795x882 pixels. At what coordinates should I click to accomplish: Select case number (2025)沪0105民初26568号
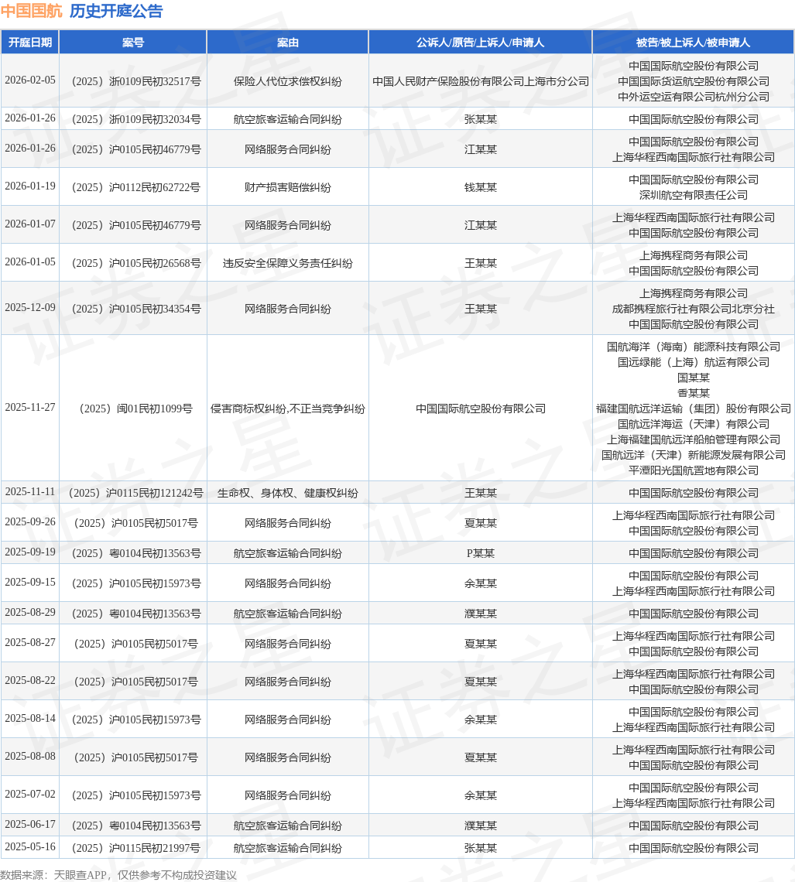[x=133, y=263]
